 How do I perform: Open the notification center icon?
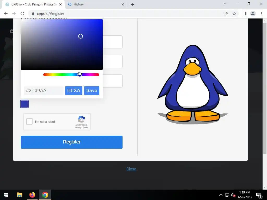[258, 195]
